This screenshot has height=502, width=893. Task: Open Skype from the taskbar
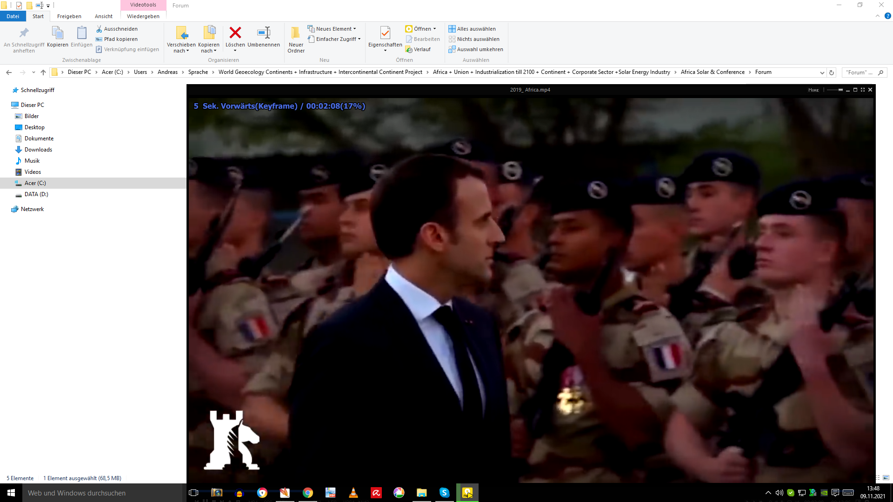coord(444,493)
